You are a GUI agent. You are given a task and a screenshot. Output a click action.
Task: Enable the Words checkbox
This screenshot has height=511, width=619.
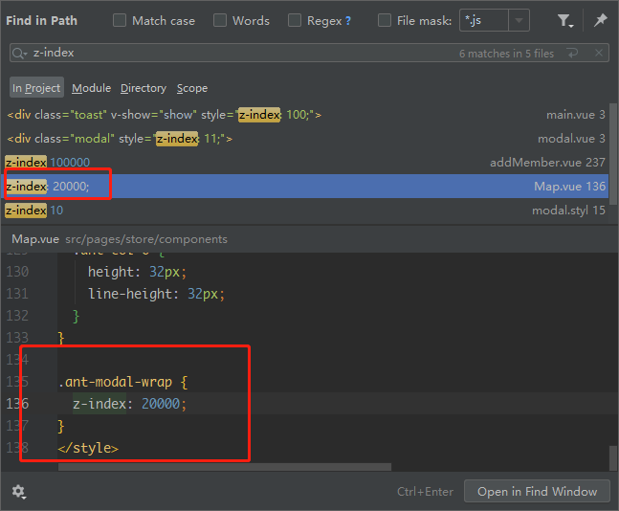pyautogui.click(x=220, y=20)
